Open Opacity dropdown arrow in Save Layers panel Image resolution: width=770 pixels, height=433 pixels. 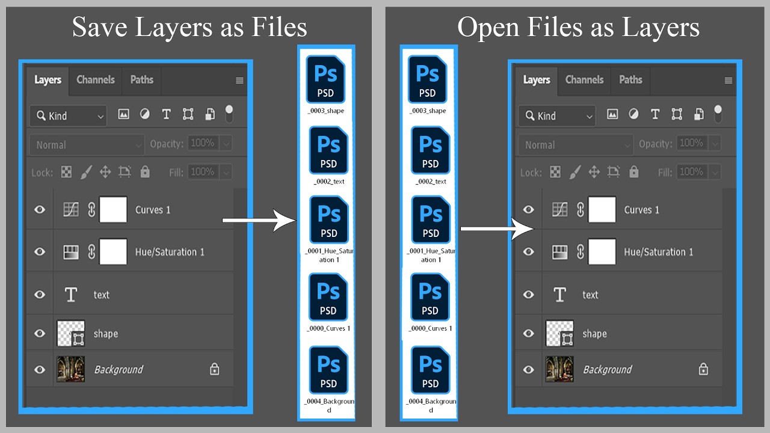pos(226,144)
